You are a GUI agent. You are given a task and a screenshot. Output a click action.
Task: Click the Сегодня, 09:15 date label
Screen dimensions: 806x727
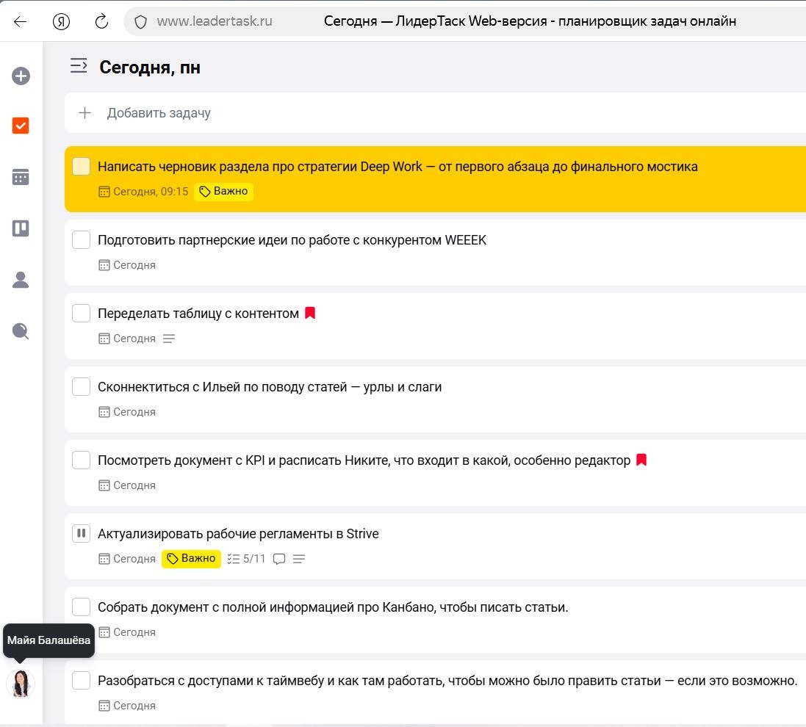(x=143, y=192)
